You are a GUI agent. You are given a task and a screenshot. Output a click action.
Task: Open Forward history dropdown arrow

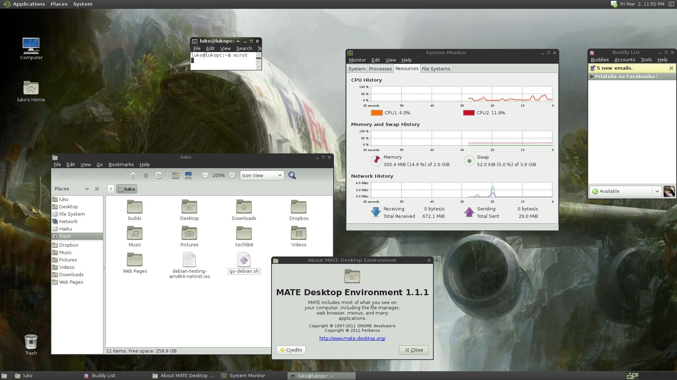click(x=122, y=175)
